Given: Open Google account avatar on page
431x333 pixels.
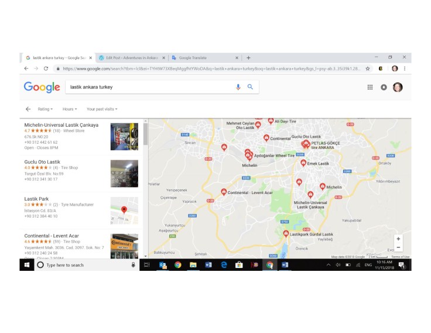Looking at the screenshot, I should 398,87.
